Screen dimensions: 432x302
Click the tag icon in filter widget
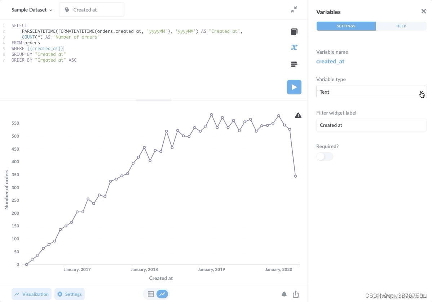tap(67, 10)
